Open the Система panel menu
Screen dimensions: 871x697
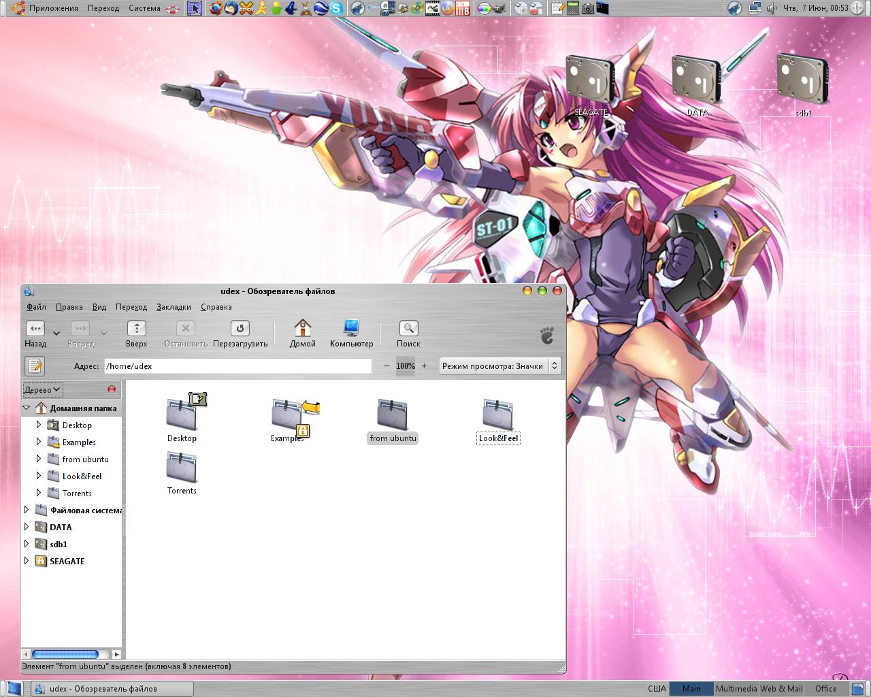pos(144,8)
